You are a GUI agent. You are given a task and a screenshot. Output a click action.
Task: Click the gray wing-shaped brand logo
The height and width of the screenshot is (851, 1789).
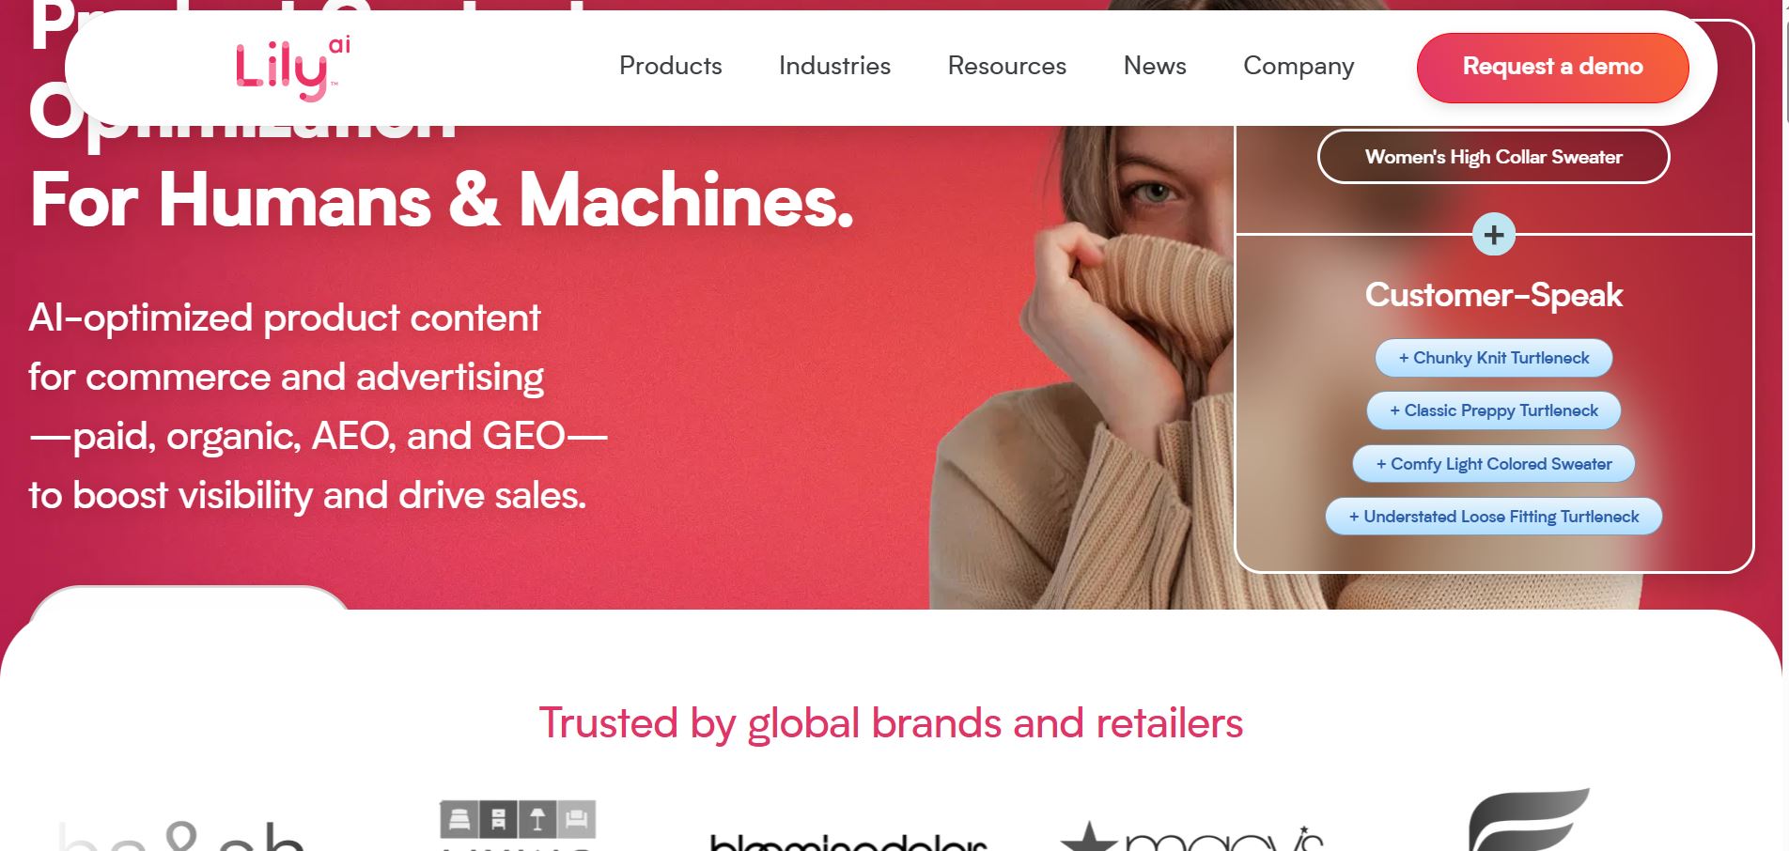click(1529, 819)
